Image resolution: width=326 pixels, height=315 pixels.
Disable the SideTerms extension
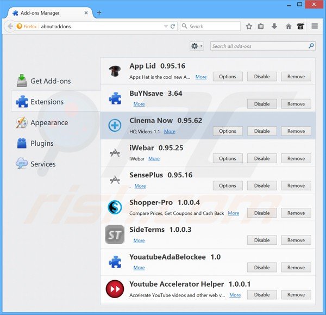262,240
